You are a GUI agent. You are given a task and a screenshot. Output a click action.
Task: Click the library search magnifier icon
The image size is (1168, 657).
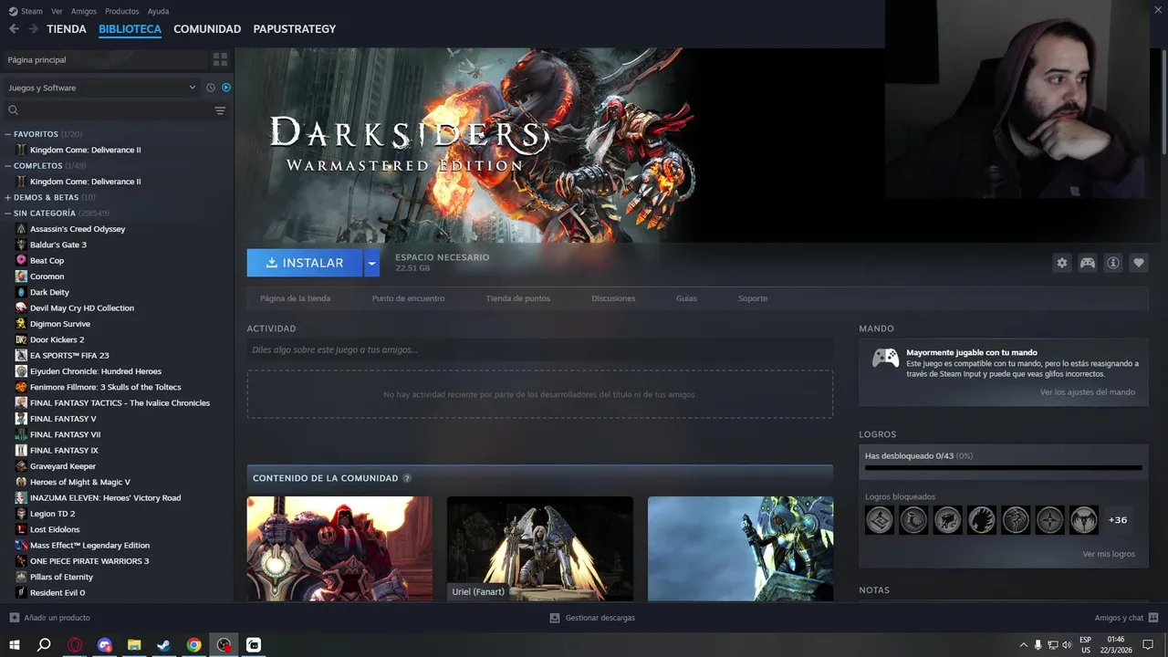(13, 110)
